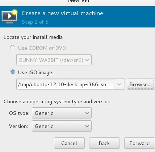Viewport: 155px width, 152px height.
Task: Click the 'Locate your install media' label
Action: [33, 37]
